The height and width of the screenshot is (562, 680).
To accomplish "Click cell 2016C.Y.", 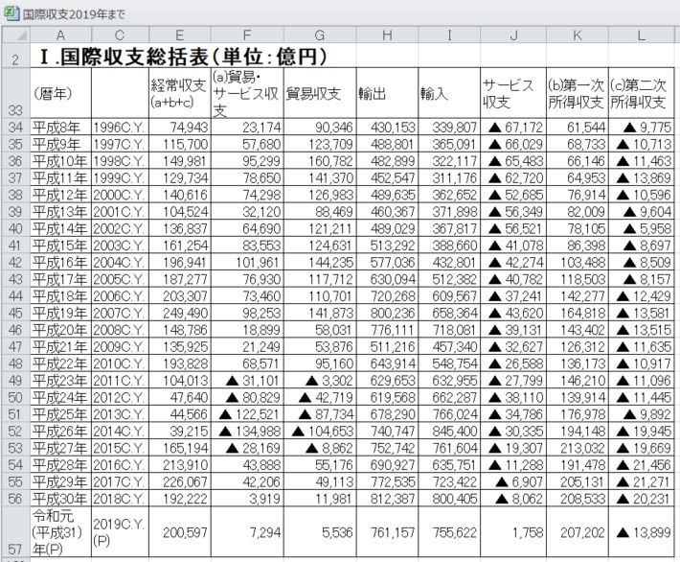I will (x=120, y=465).
